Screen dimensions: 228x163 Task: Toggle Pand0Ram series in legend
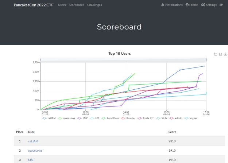click(110, 118)
